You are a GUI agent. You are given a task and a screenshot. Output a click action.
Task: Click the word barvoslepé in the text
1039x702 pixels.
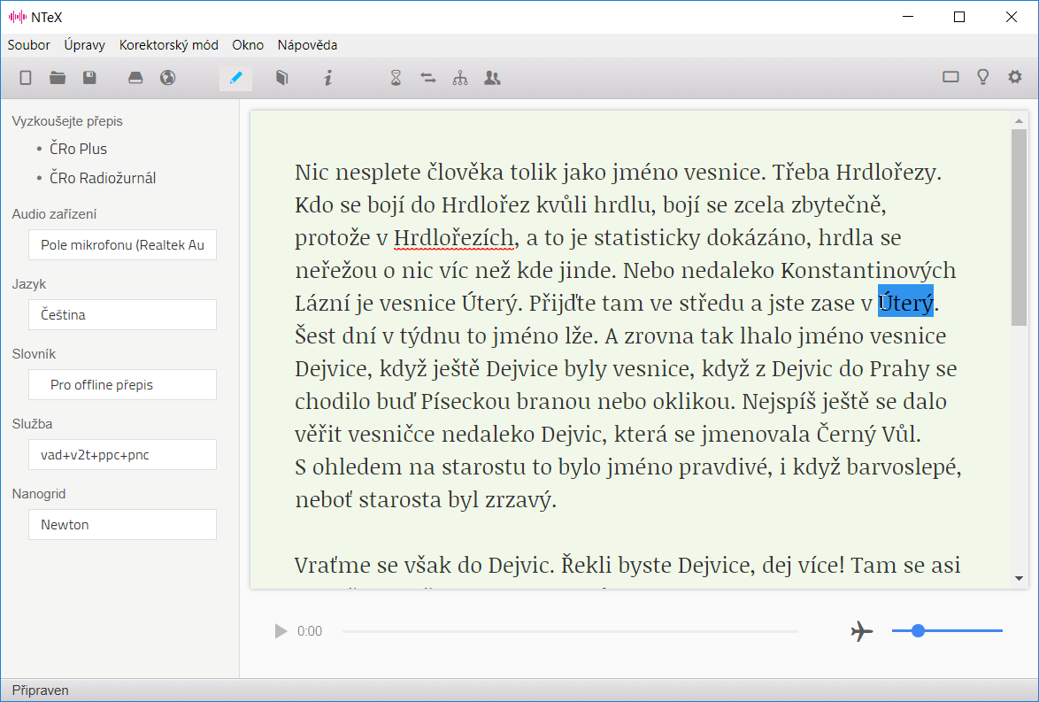902,467
